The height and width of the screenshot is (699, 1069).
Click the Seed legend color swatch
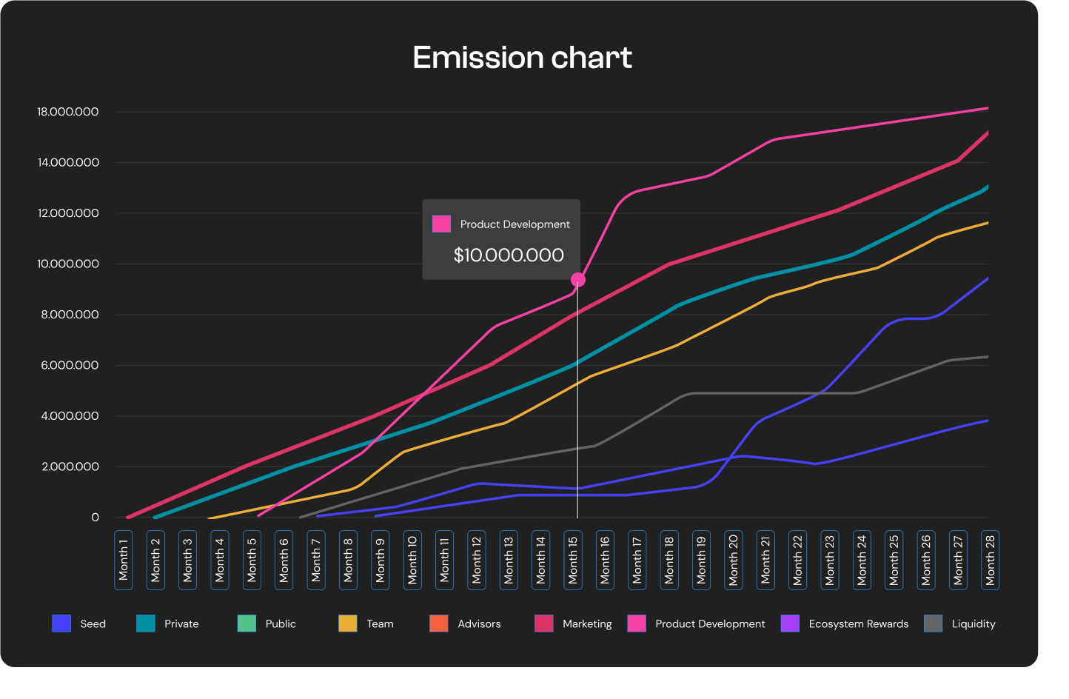(x=61, y=623)
